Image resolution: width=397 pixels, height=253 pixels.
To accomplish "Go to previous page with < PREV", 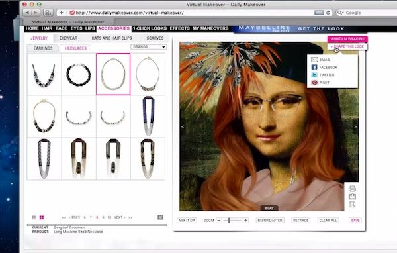I will click(x=74, y=217).
